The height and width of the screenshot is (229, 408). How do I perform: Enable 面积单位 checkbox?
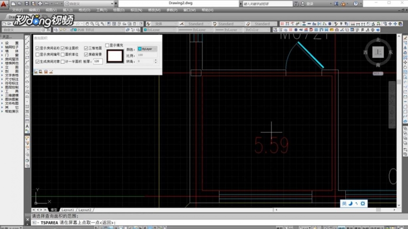(63, 55)
